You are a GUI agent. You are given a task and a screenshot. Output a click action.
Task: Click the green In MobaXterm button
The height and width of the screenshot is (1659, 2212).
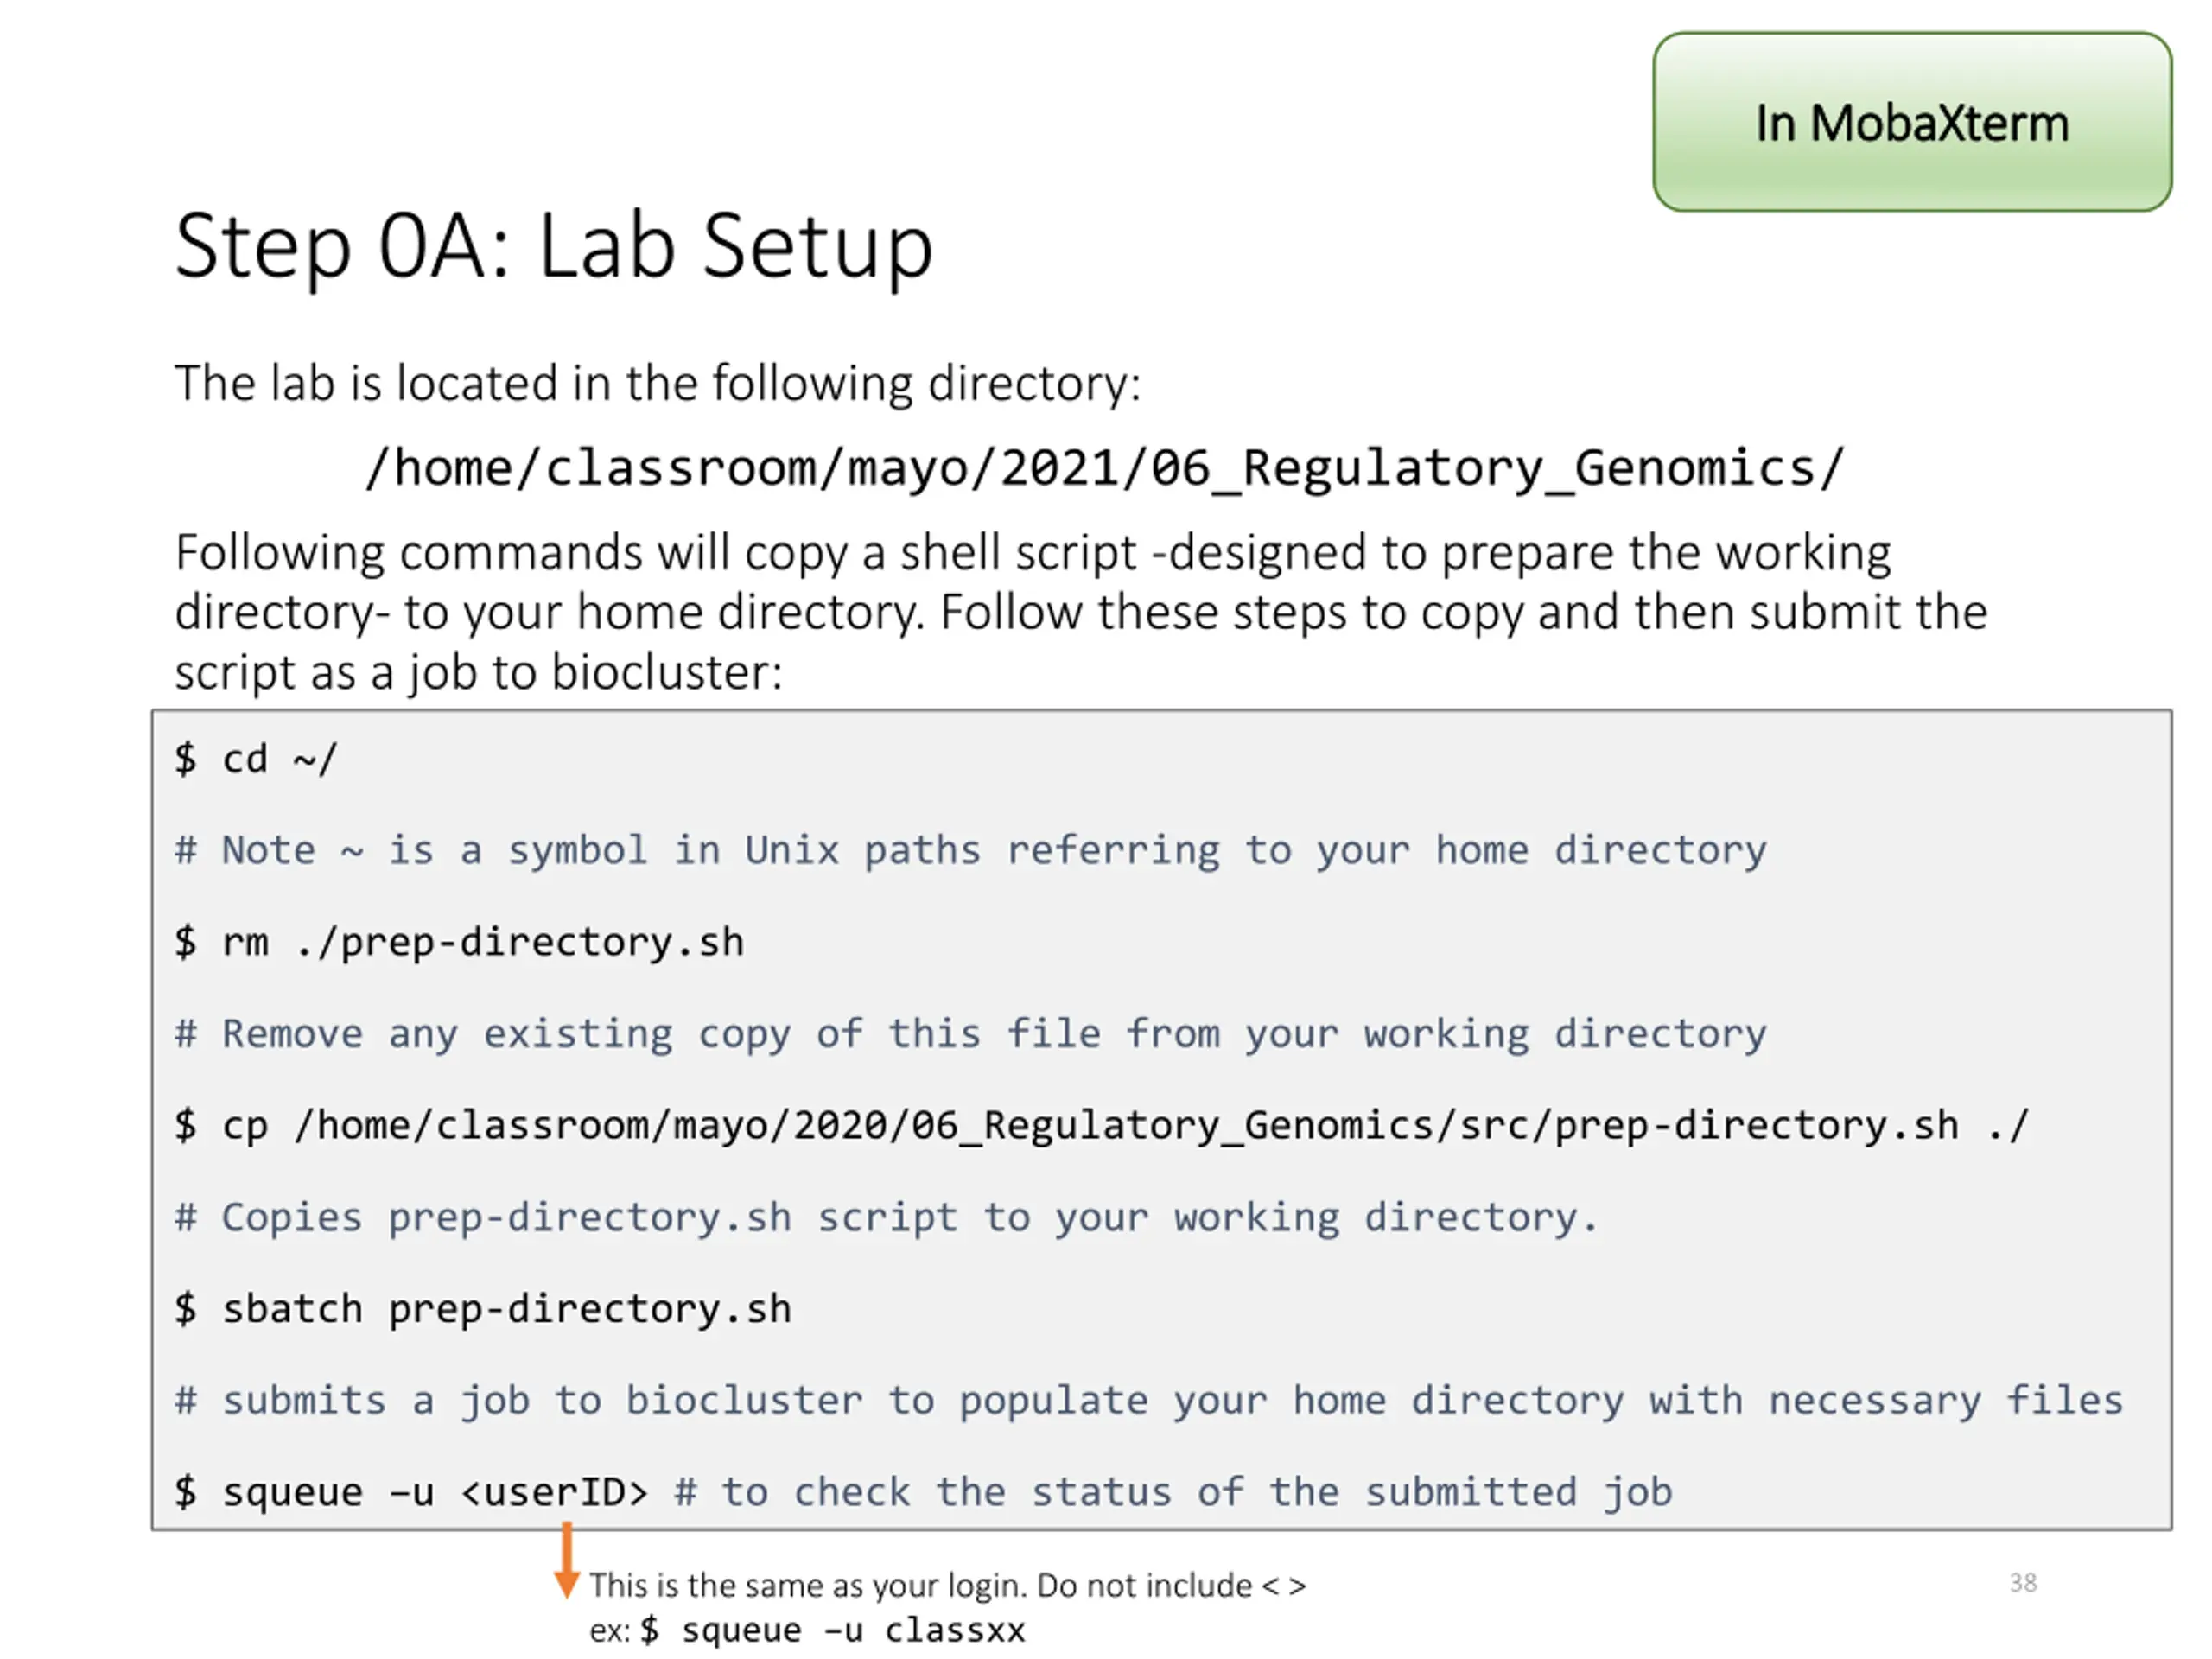point(1911,122)
